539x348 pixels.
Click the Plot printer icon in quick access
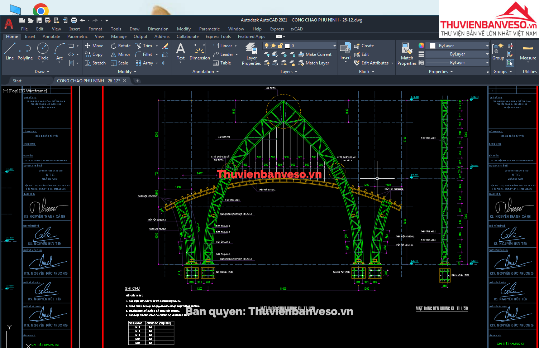(x=74, y=20)
